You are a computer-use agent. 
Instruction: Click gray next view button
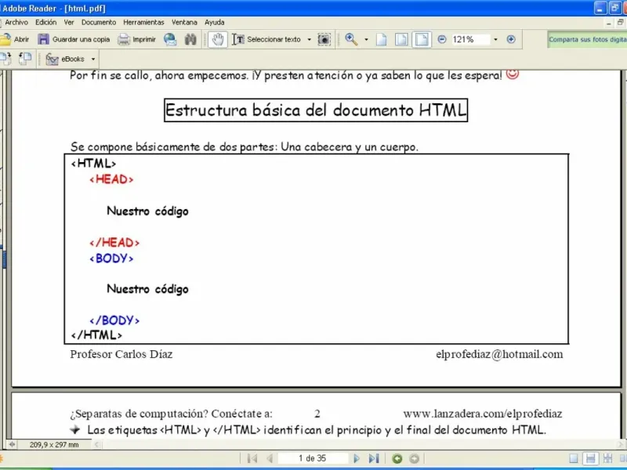point(415,458)
